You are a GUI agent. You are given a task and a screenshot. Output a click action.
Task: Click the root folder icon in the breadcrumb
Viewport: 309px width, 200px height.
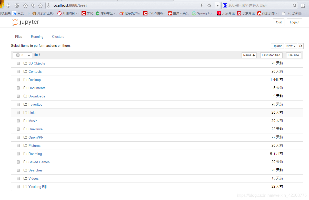pos(36,55)
